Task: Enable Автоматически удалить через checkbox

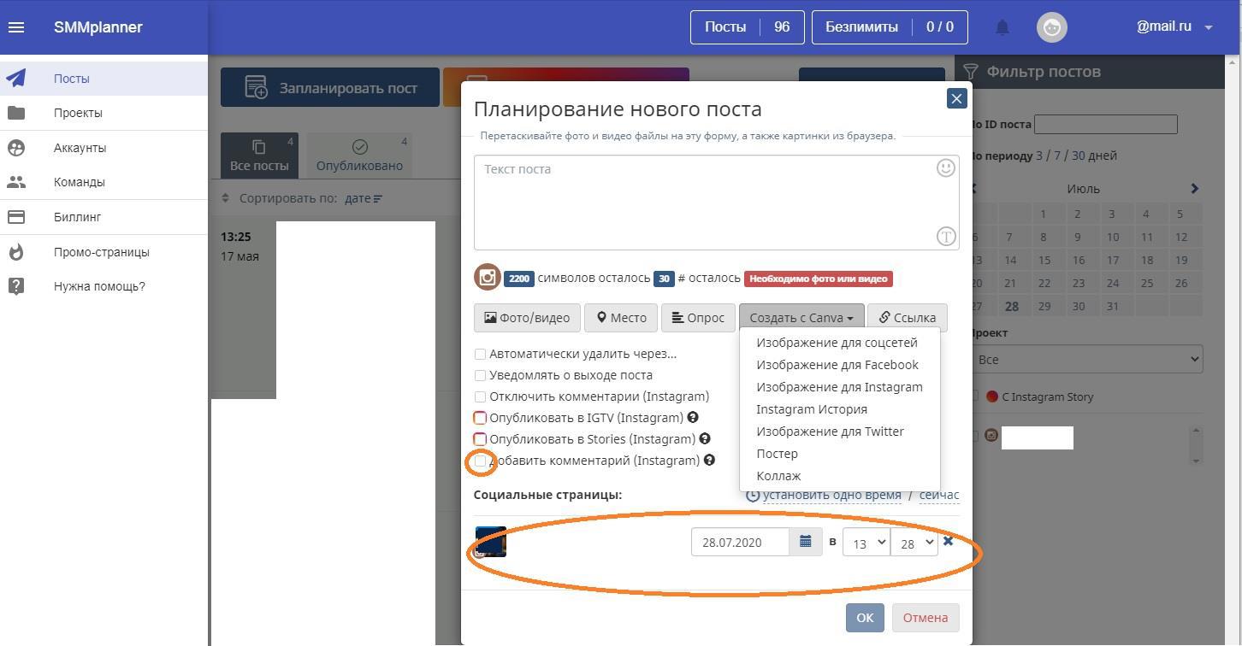Action: click(x=480, y=354)
